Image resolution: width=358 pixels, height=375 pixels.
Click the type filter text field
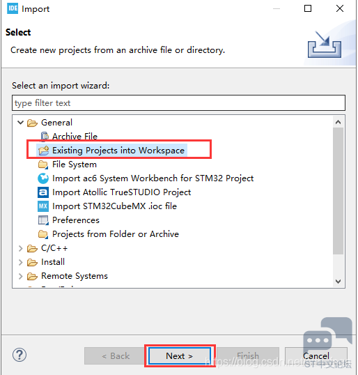pyautogui.click(x=178, y=103)
